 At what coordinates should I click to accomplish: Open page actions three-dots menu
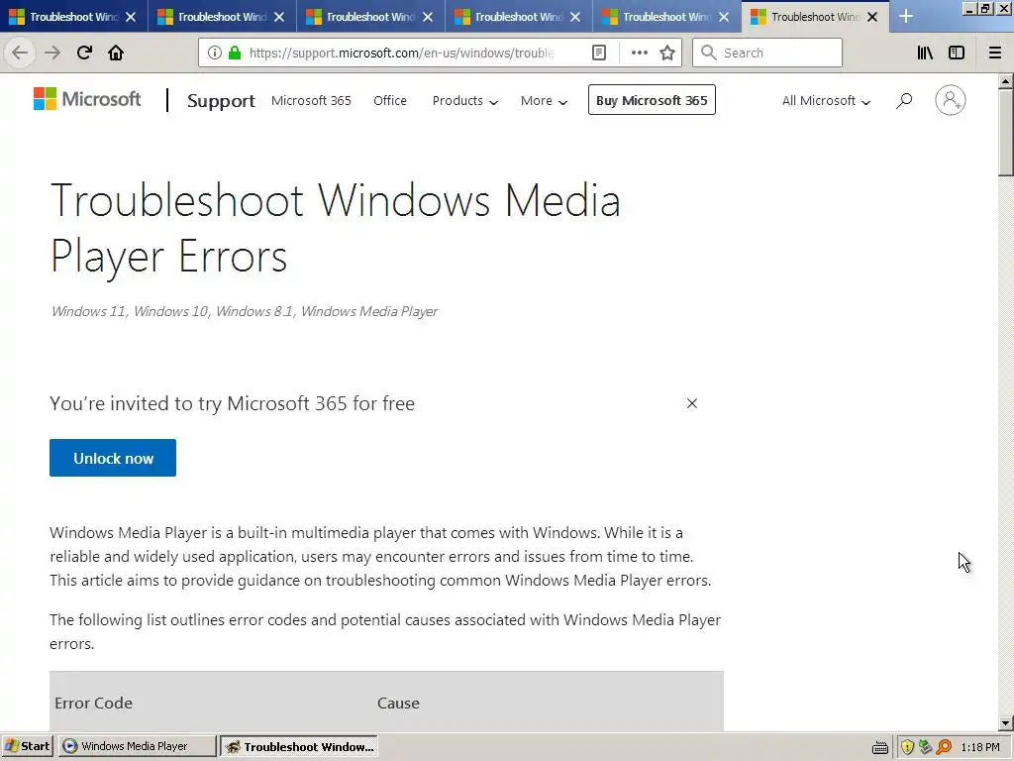(x=639, y=53)
